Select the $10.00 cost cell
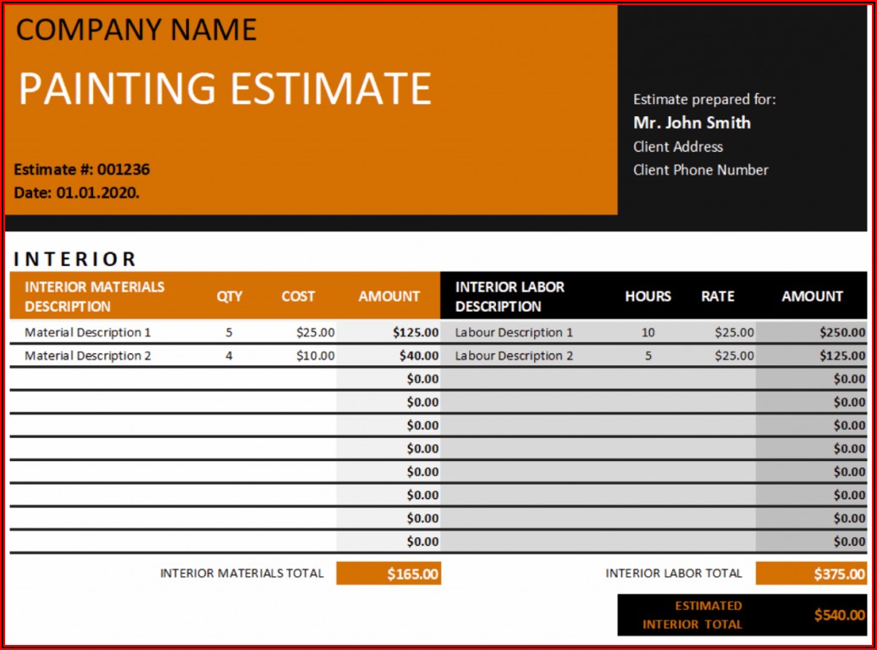 click(315, 356)
